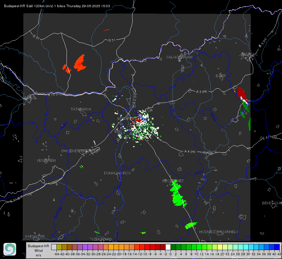Click the Somogy county label
282x259 pixels.
58,212
